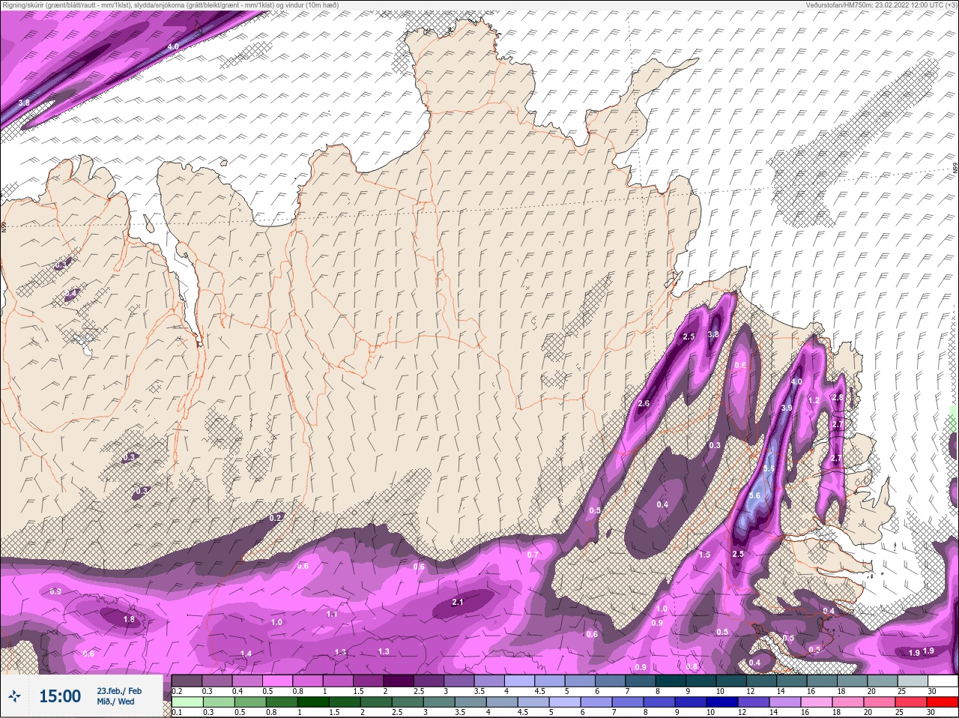Click the date text '23.feb./ Feb'
The width and height of the screenshot is (959, 718).
[x=119, y=690]
